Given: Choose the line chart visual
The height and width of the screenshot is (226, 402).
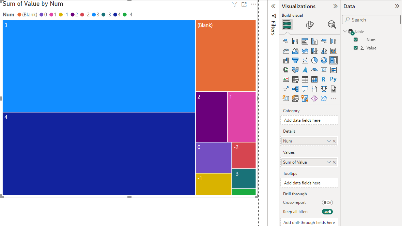Looking at the screenshot, I should pos(285,51).
